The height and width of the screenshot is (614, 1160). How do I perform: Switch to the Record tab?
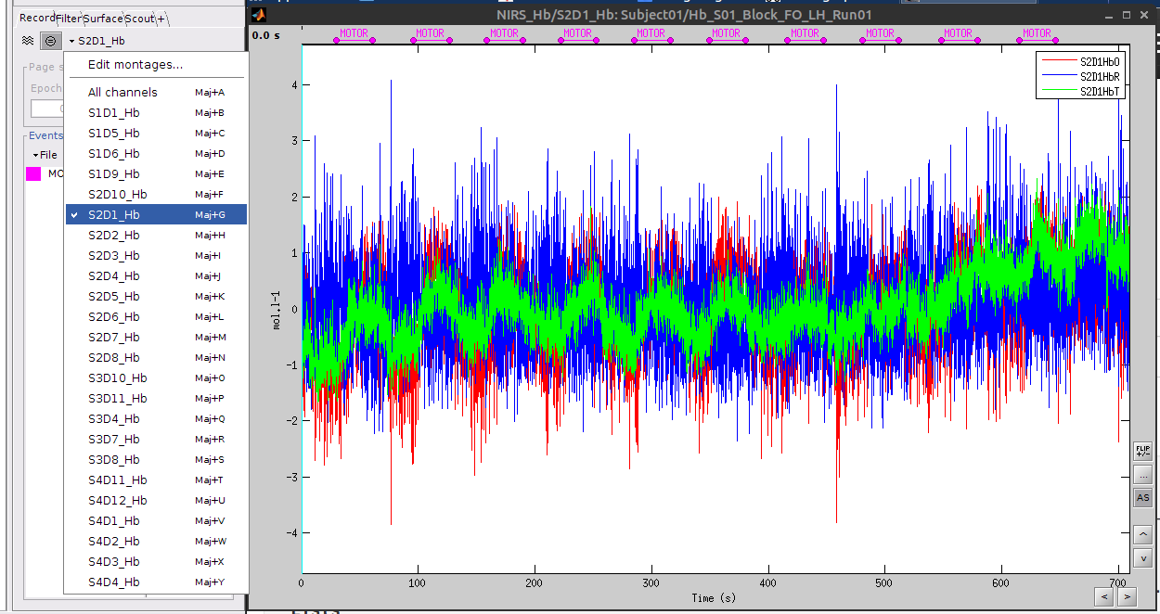(37, 18)
